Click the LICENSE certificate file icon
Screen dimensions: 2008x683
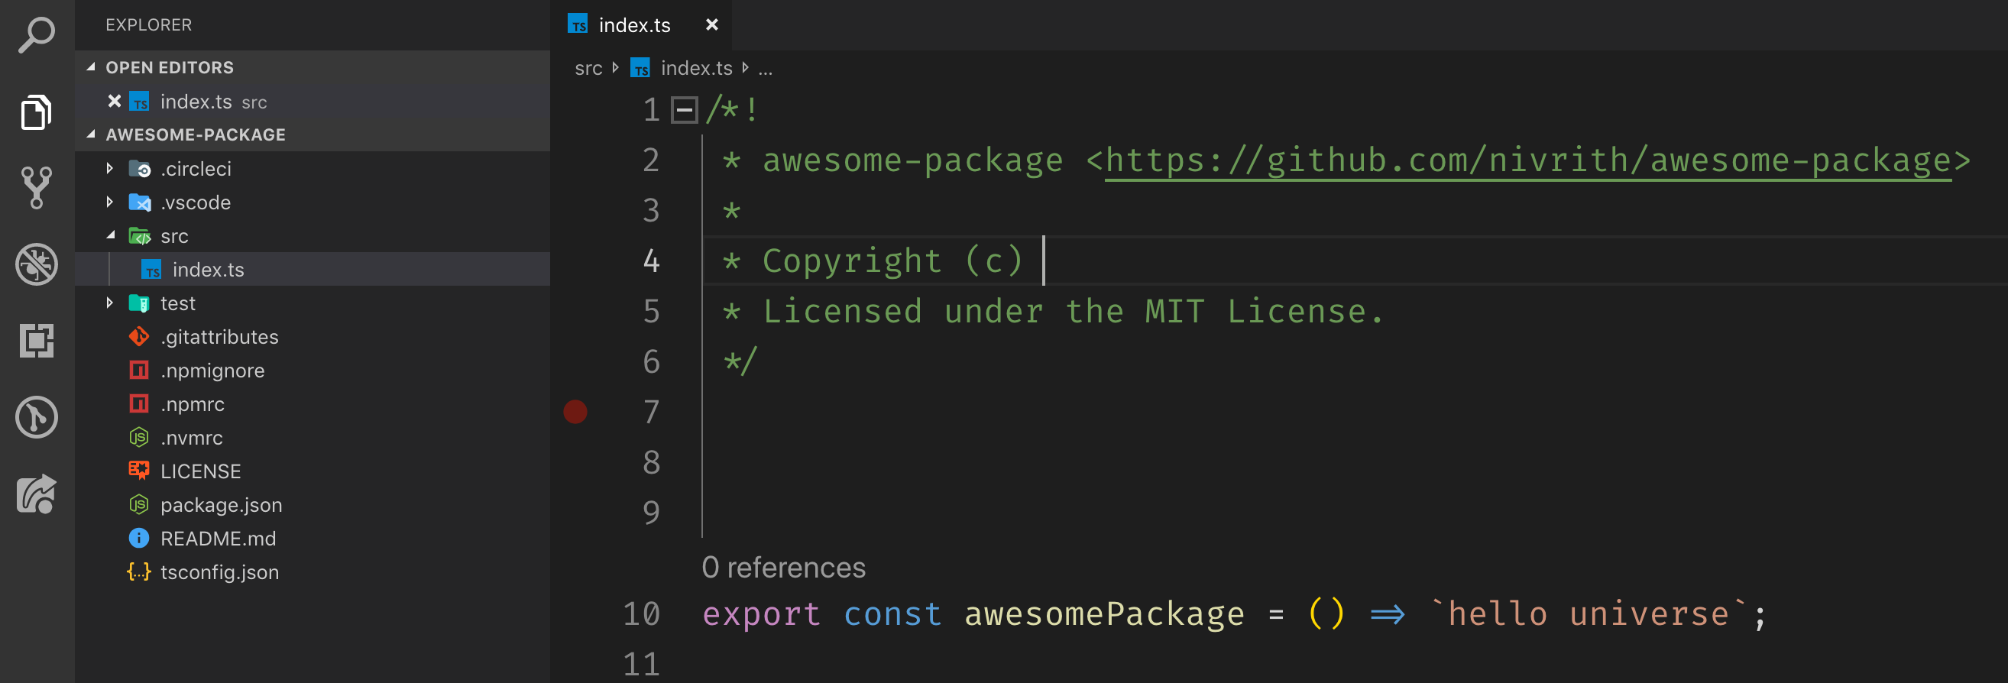[139, 470]
